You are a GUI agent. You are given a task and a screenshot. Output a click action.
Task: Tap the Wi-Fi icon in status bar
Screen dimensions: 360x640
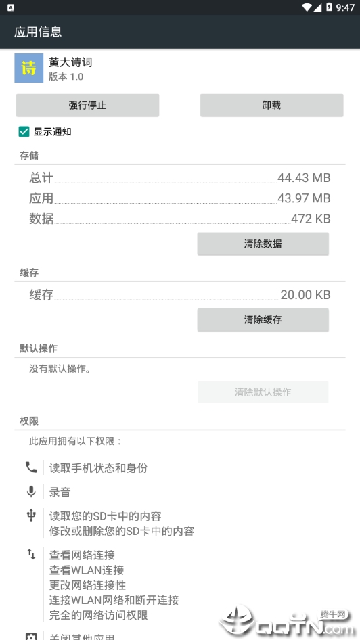(307, 7)
